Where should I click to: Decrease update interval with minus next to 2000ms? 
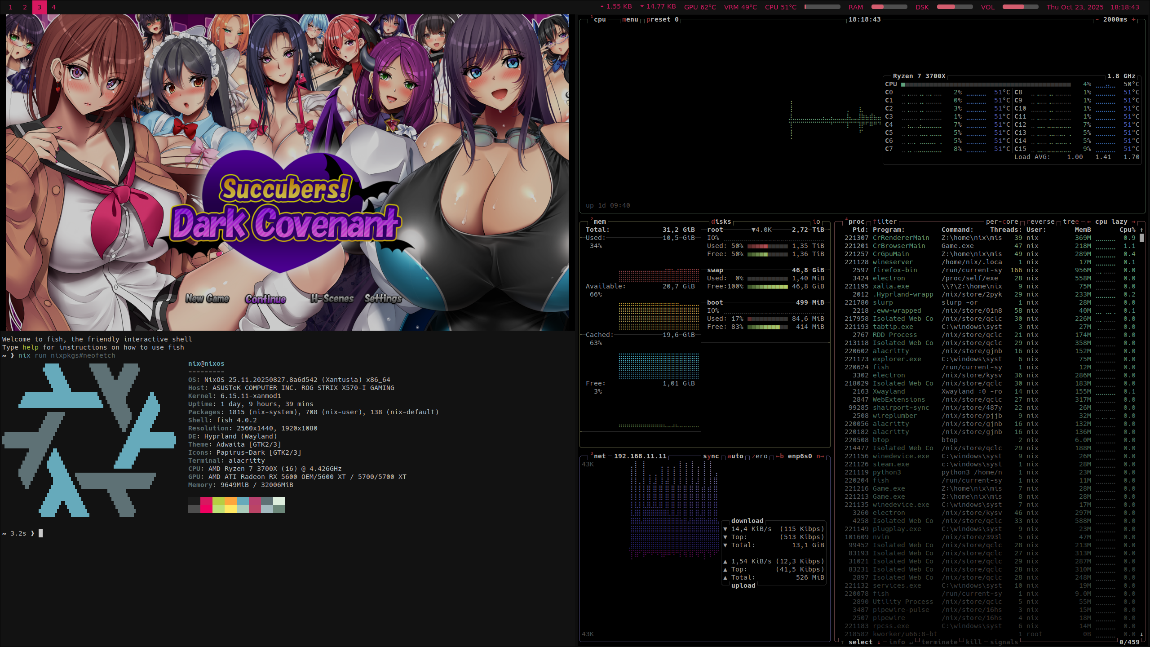[1097, 19]
